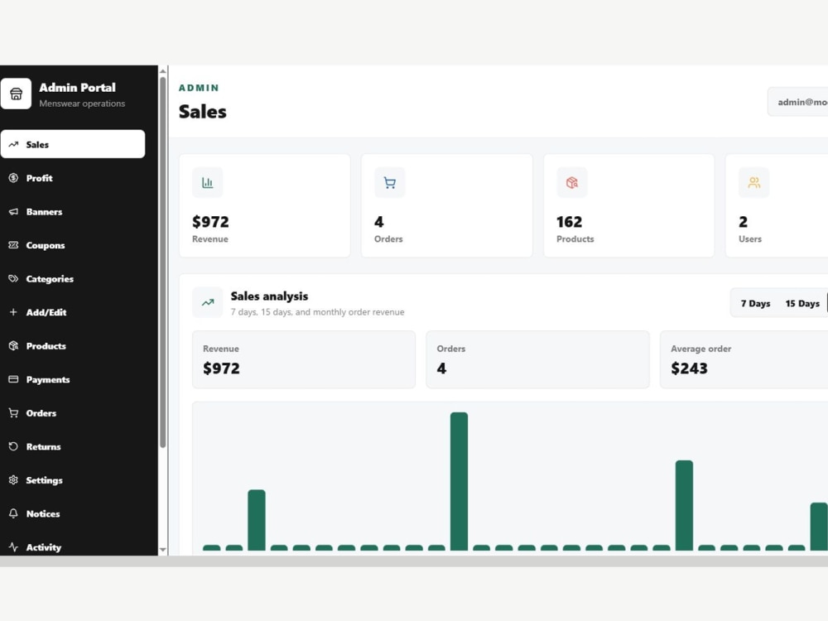This screenshot has height=621, width=828.
Task: Click the sidebar scrollbar up arrow
Action: tap(163, 71)
